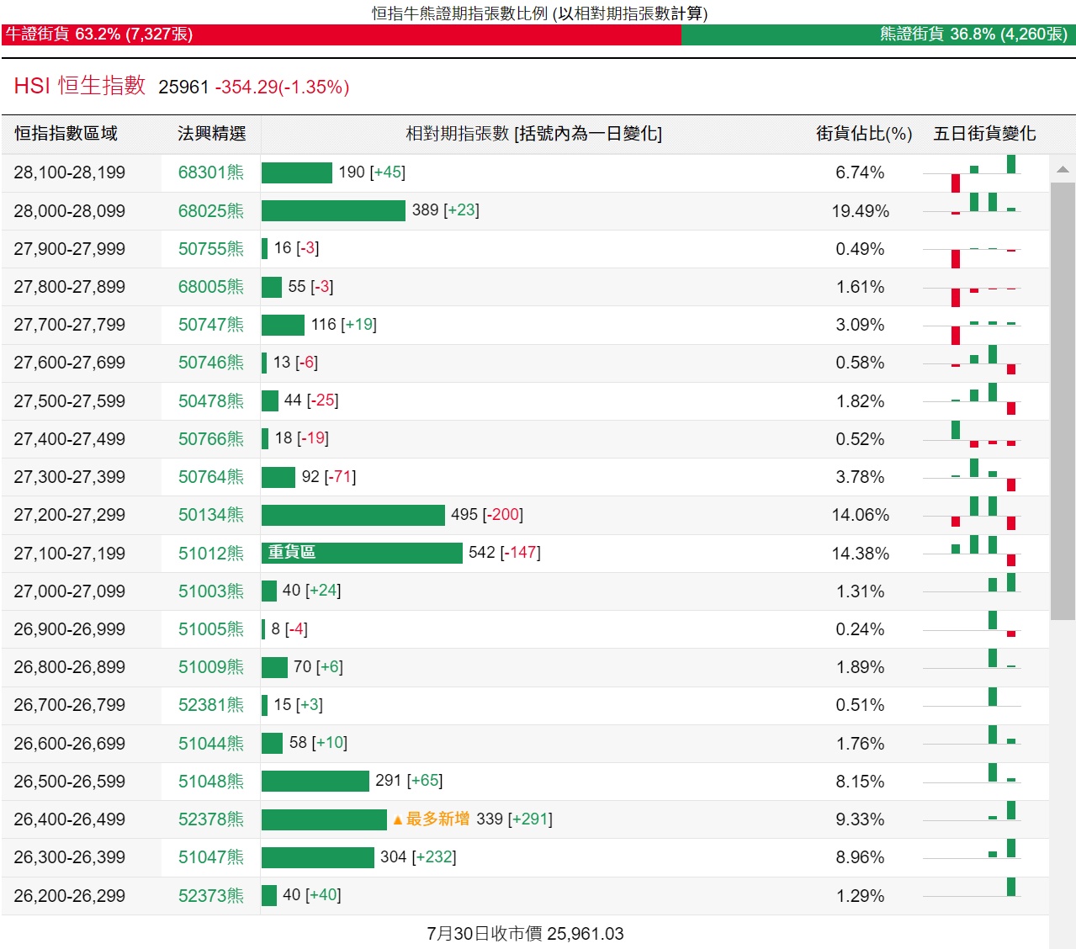Click the 法興精選 column header
Image resolution: width=1076 pixels, height=949 pixels.
click(x=211, y=134)
